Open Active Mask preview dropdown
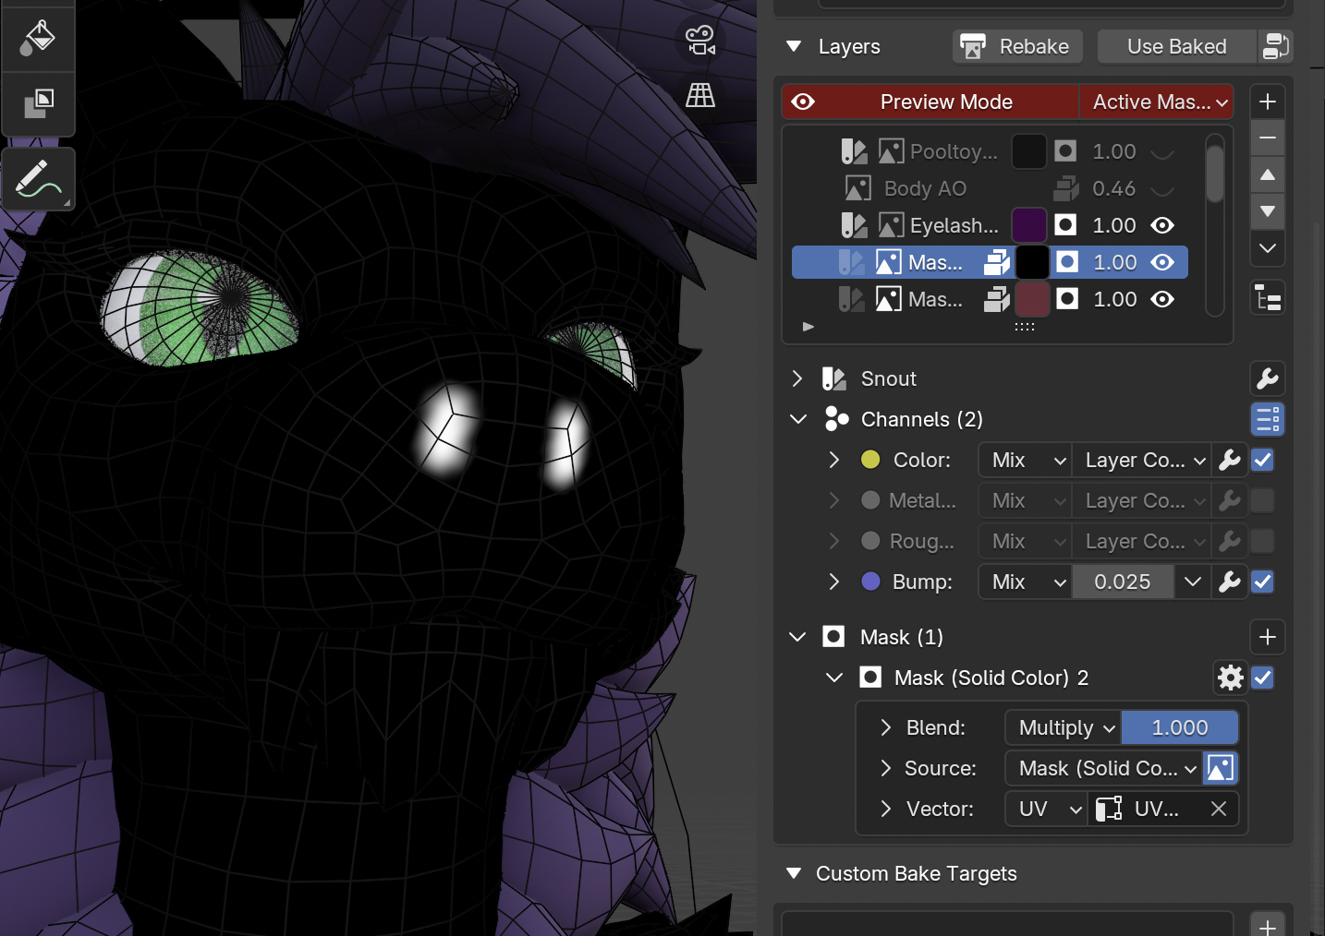The width and height of the screenshot is (1325, 936). (1159, 102)
